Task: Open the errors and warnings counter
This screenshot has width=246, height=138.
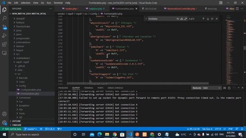Action: [50, 129]
